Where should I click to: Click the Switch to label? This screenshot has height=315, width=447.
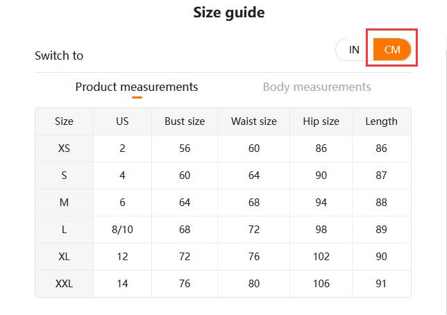[59, 56]
